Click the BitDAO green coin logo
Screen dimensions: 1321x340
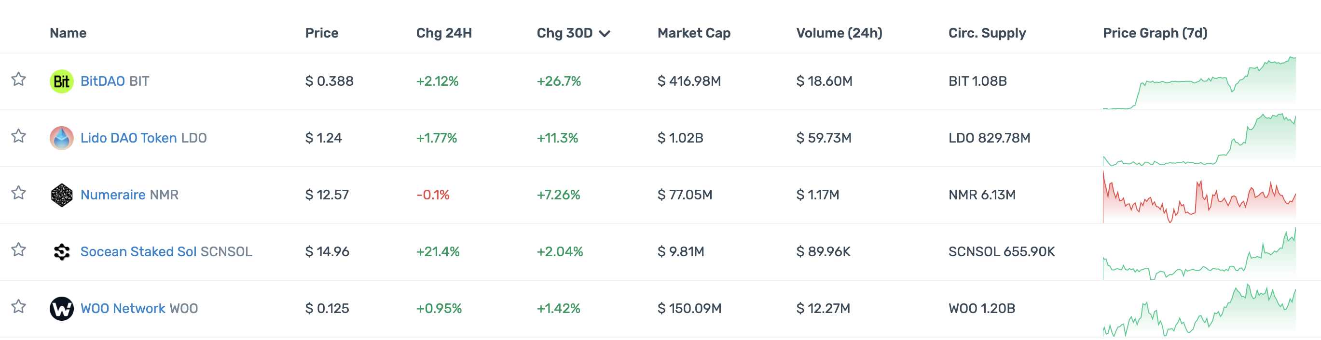click(x=62, y=81)
